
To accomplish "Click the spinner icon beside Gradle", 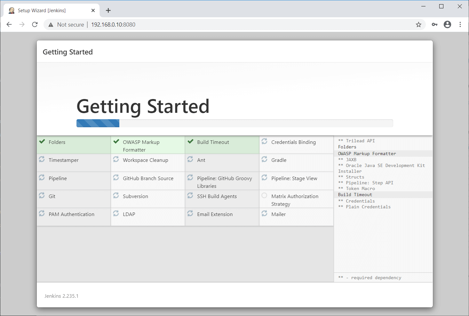I will tap(264, 159).
